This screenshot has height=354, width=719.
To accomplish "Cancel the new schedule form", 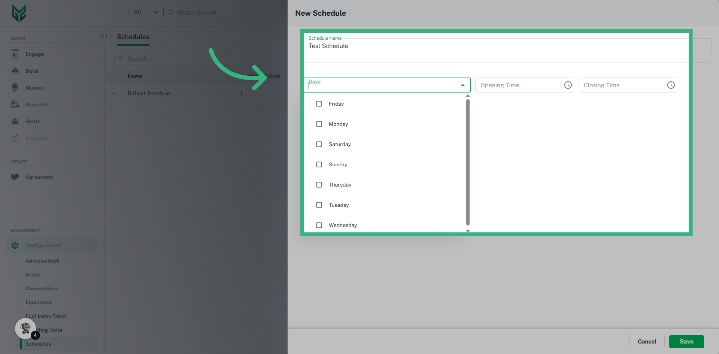I will tap(647, 341).
